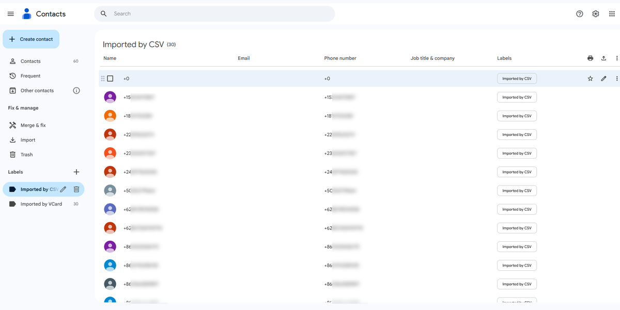Click the orange avatar of +18 contact
Viewport: 620px width, 310px height.
tap(110, 116)
